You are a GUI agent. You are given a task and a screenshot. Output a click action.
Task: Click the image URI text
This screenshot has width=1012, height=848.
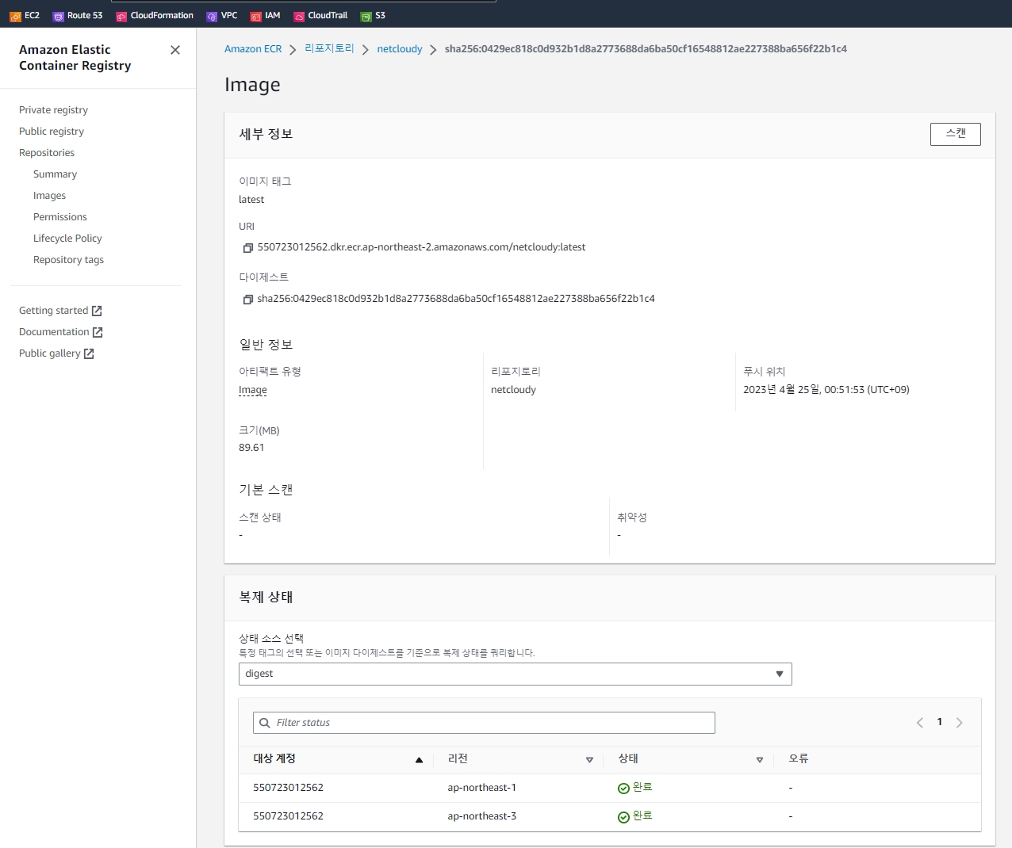[x=421, y=247]
